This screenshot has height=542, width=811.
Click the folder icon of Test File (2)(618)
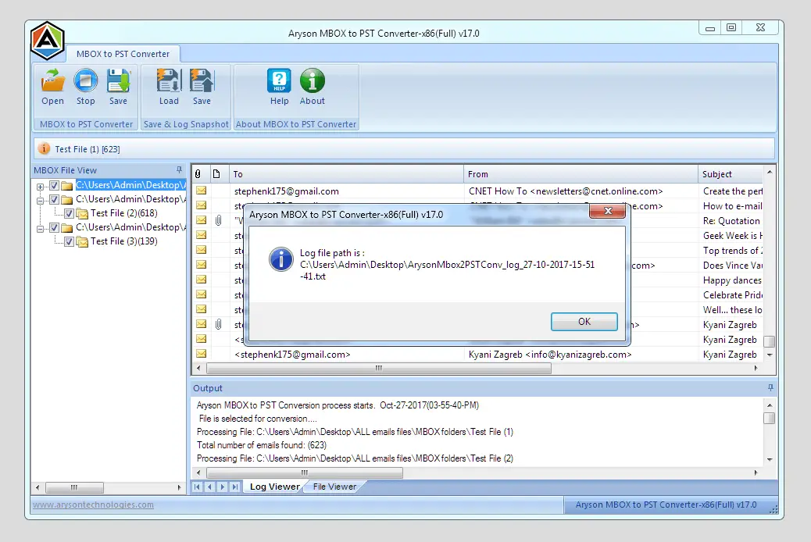tap(82, 213)
